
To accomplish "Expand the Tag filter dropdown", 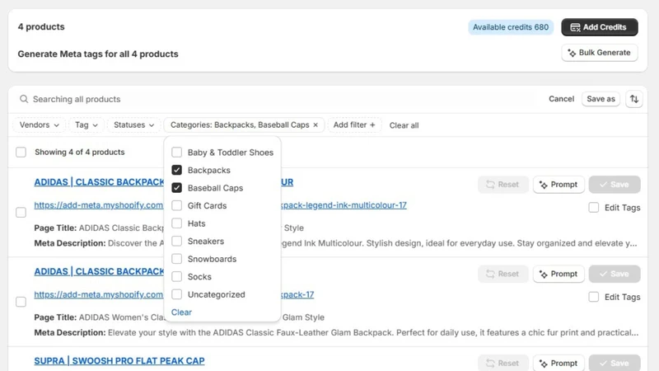I will coord(86,125).
